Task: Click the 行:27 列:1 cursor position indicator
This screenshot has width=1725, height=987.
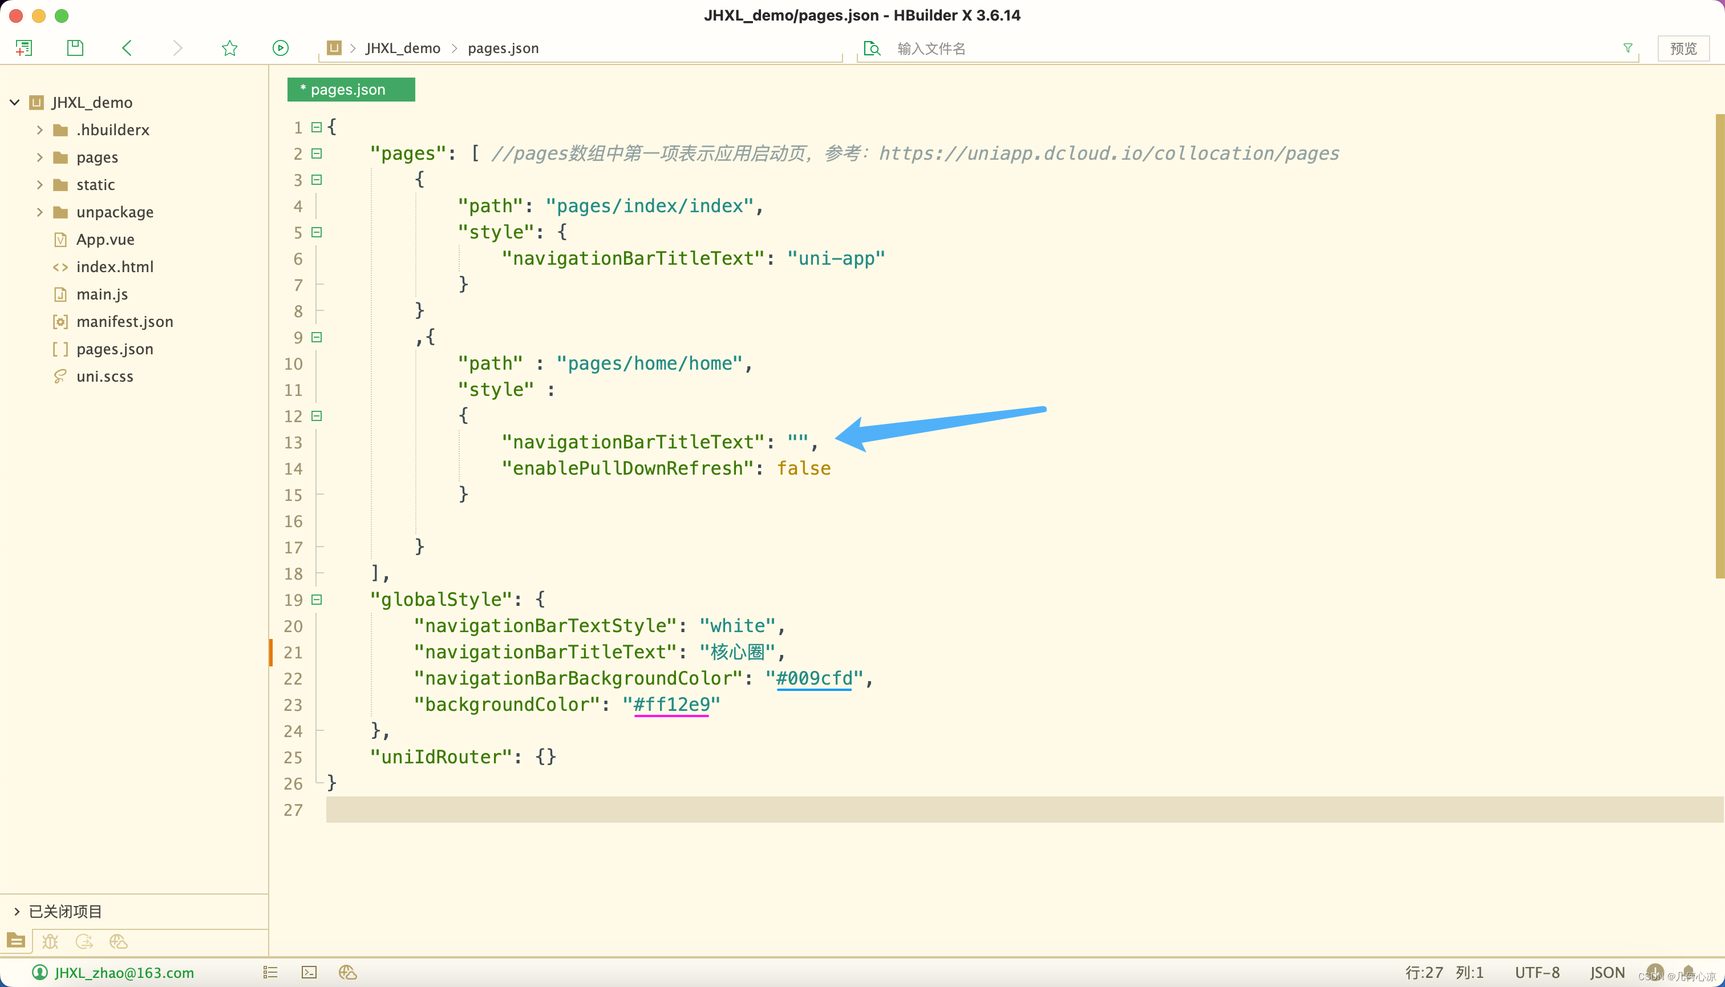Action: point(1444,973)
